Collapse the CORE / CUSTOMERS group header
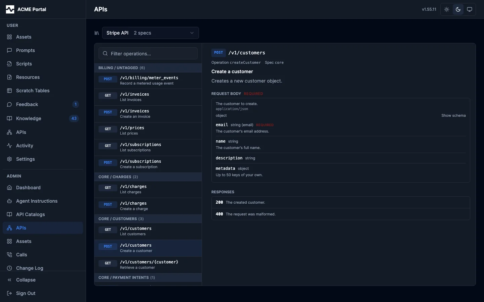Screen dimensions: 484x302 (x=148, y=219)
